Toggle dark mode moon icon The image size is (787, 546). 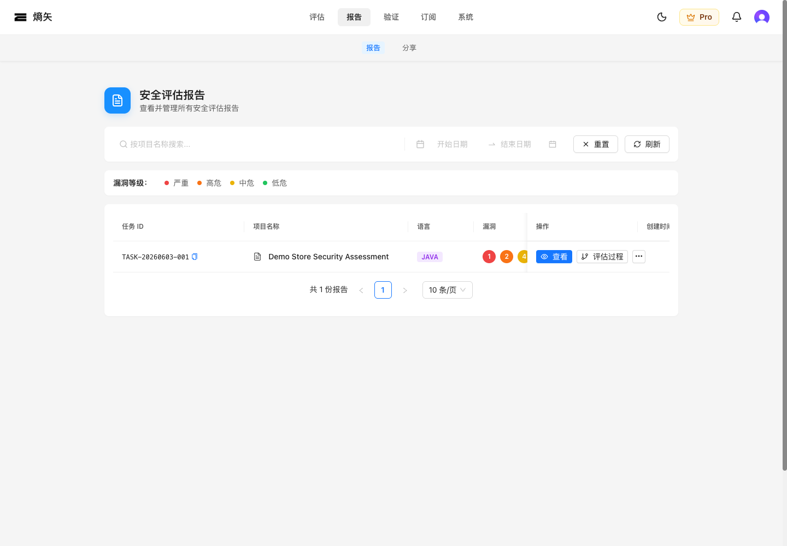[x=662, y=17]
